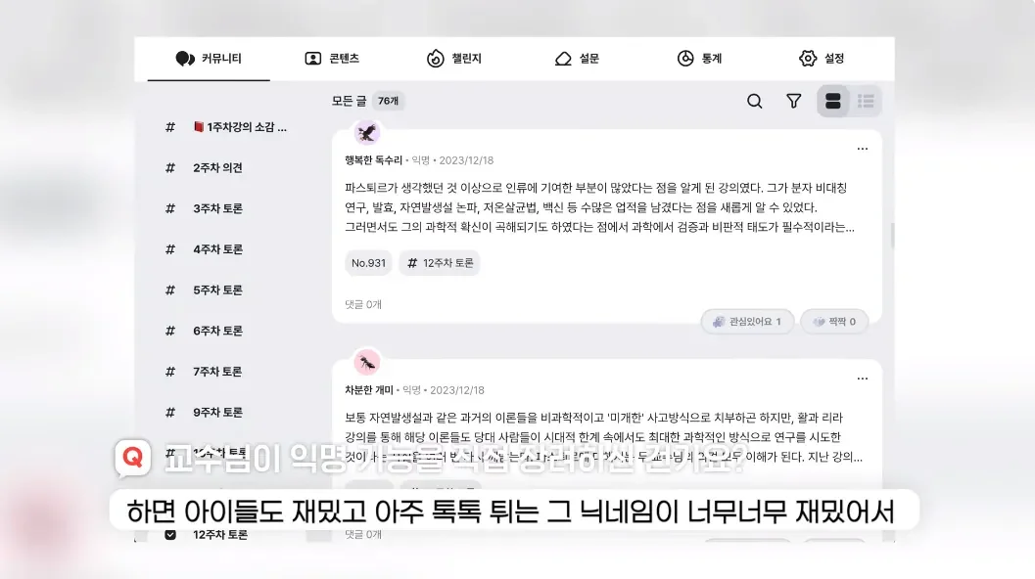Open the 통계 tab
Screen dimensions: 1035x579
(700, 59)
